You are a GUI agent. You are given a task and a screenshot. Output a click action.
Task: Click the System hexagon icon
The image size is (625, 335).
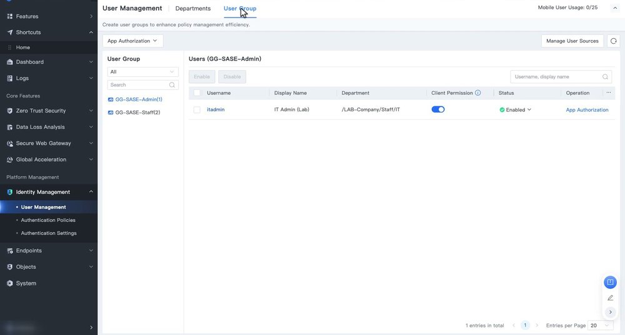coord(10,283)
